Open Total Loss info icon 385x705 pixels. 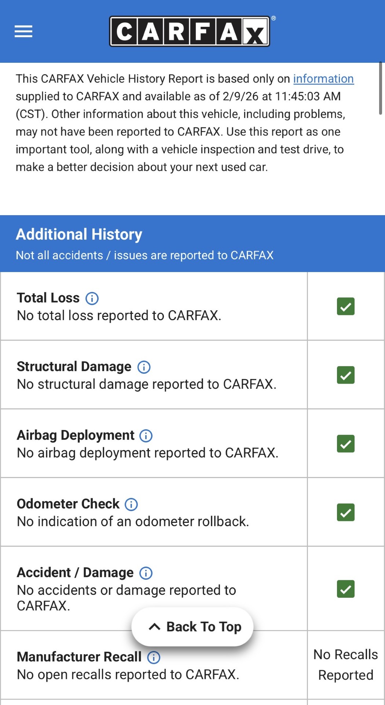click(92, 298)
